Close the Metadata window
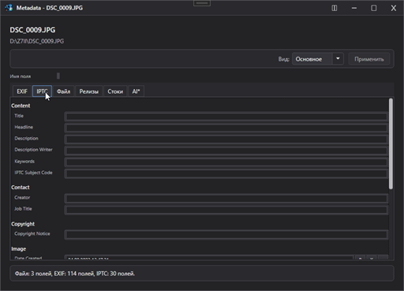404x291 pixels. coord(394,8)
